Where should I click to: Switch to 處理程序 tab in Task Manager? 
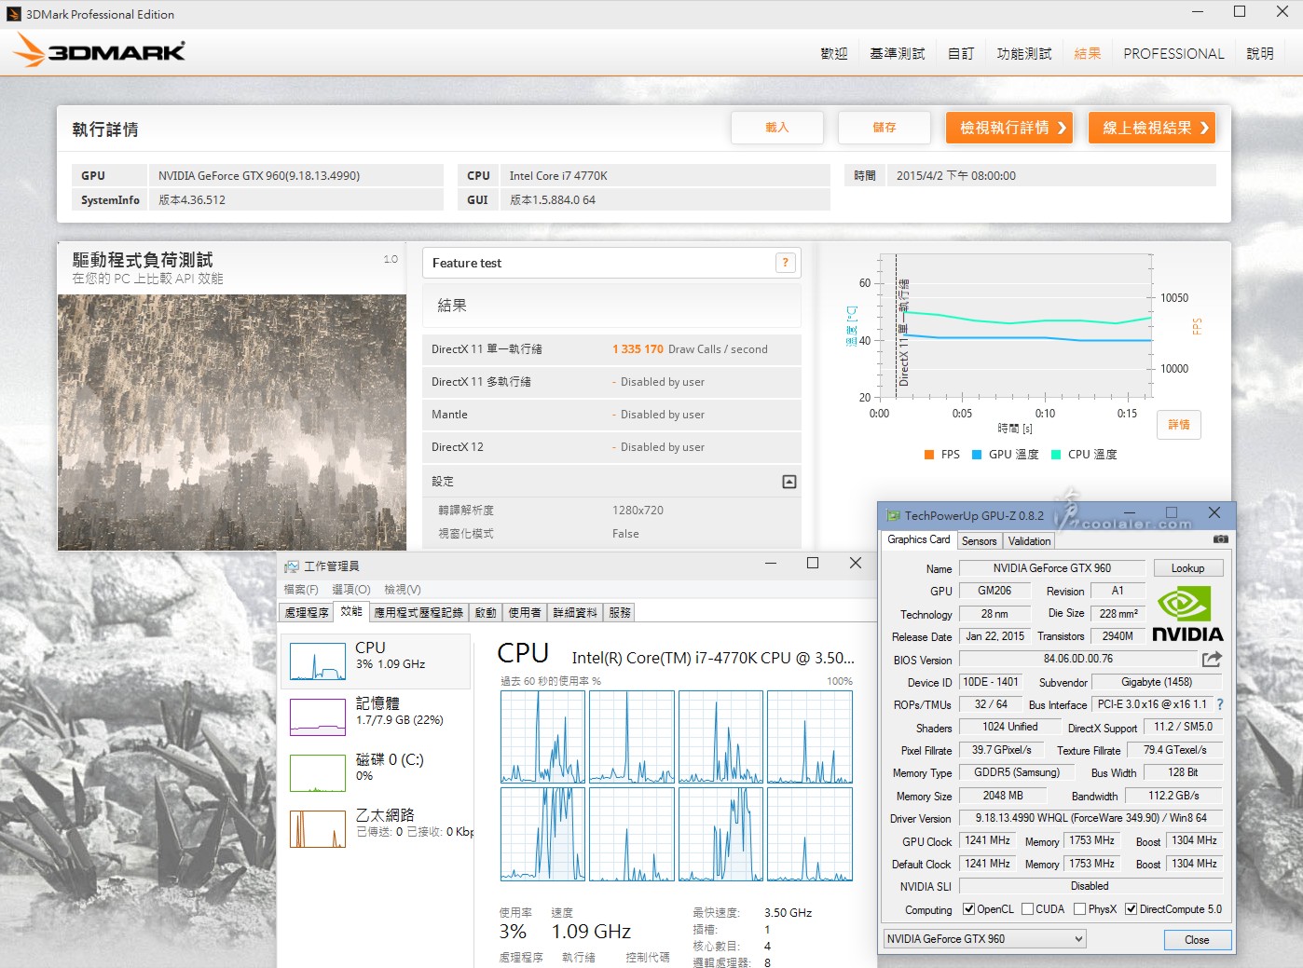pyautogui.click(x=307, y=613)
